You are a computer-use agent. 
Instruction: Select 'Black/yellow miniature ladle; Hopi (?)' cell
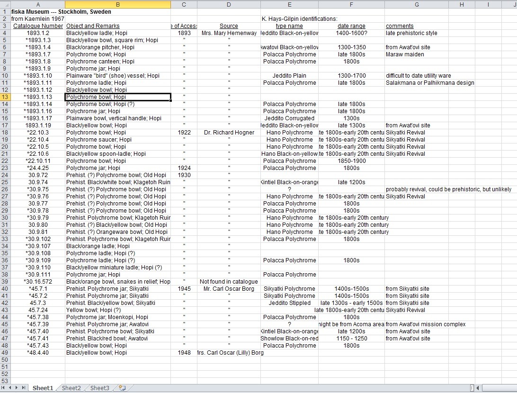click(118, 268)
